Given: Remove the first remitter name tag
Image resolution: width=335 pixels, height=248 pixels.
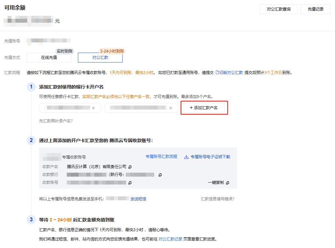Looking at the screenshot, I should point(93,108).
